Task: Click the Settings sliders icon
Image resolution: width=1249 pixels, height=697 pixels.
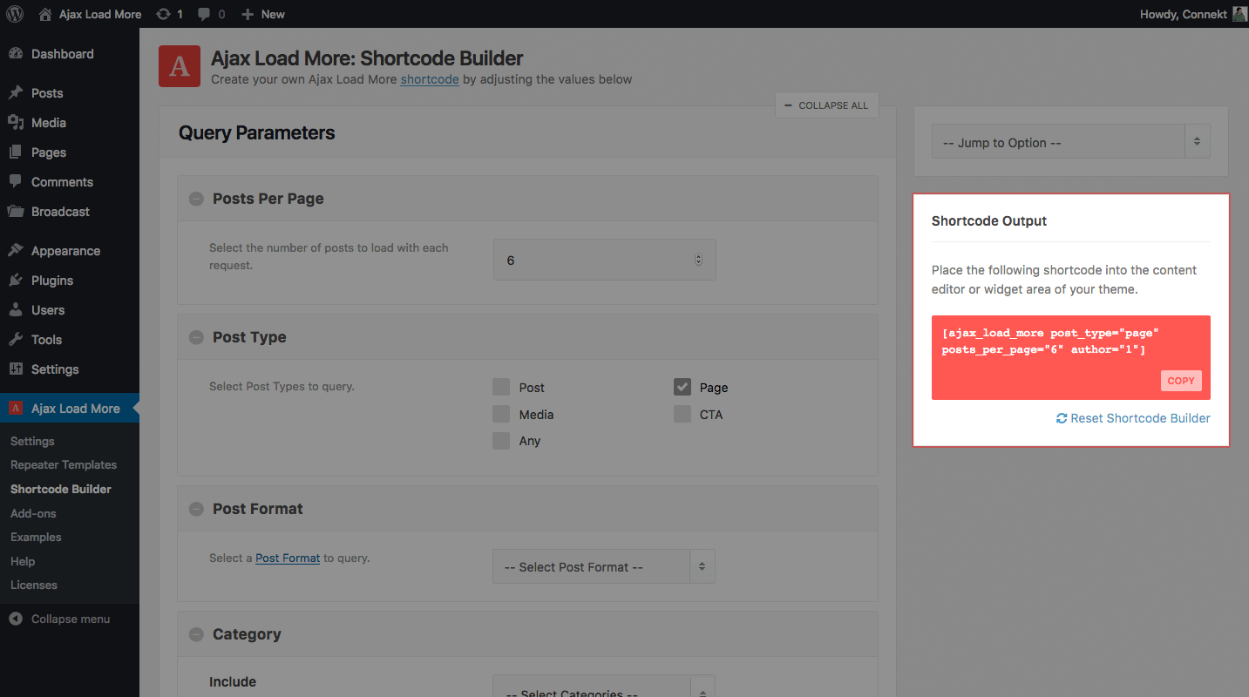Action: pyautogui.click(x=16, y=369)
